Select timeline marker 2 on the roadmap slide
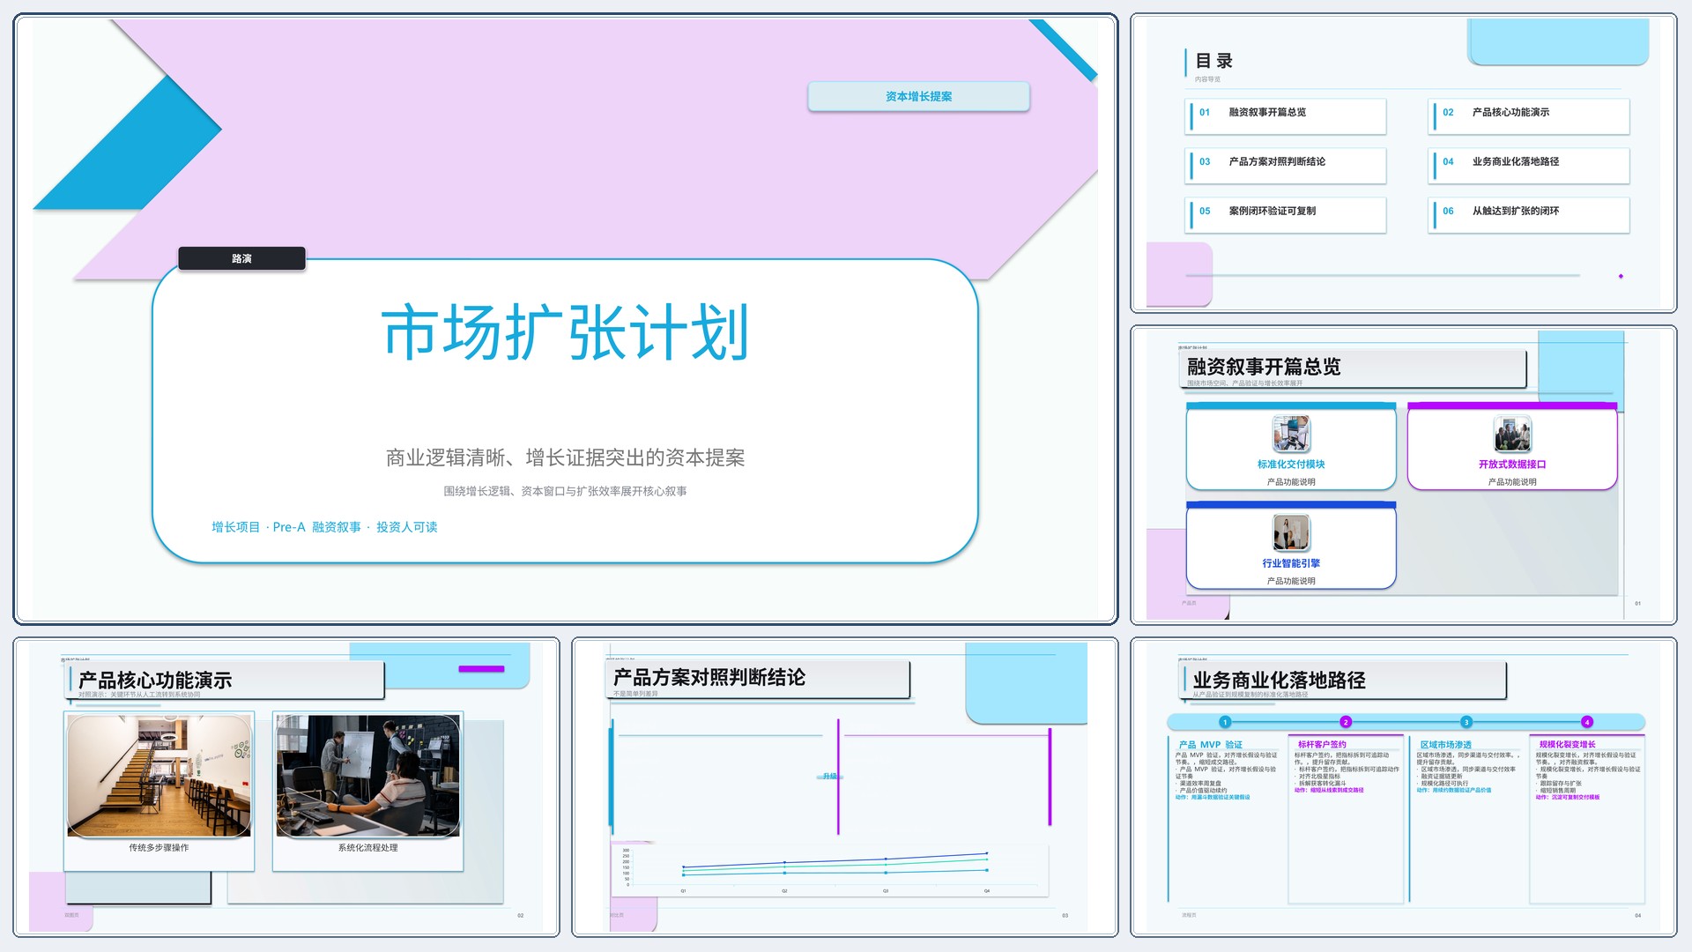Image resolution: width=1692 pixels, height=952 pixels. click(x=1346, y=722)
